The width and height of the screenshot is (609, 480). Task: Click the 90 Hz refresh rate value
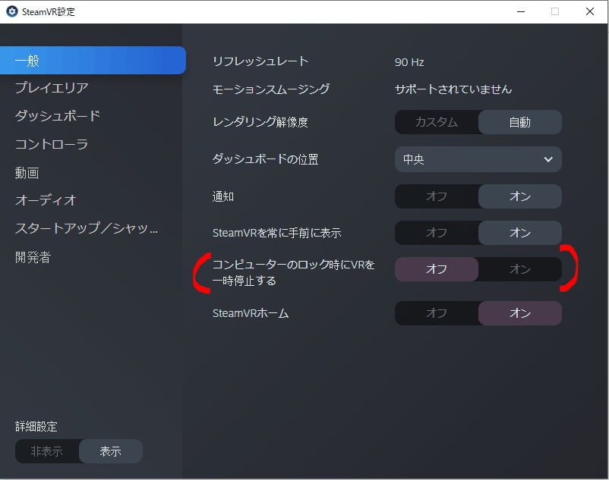coord(409,62)
